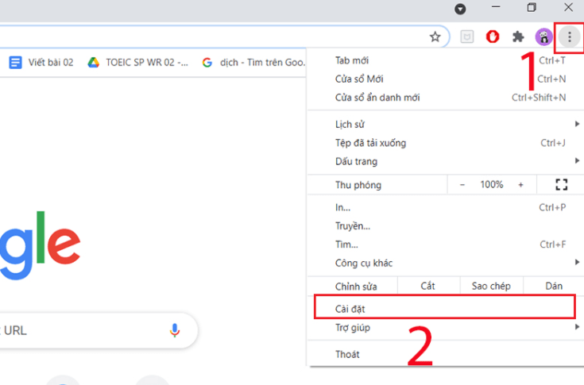Click the Google search input box
This screenshot has width=584, height=385.
click(97, 330)
